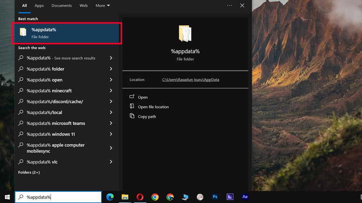362x203 pixels.
Task: Select '%appdata% open' web suggestion
Action: pyautogui.click(x=67, y=80)
